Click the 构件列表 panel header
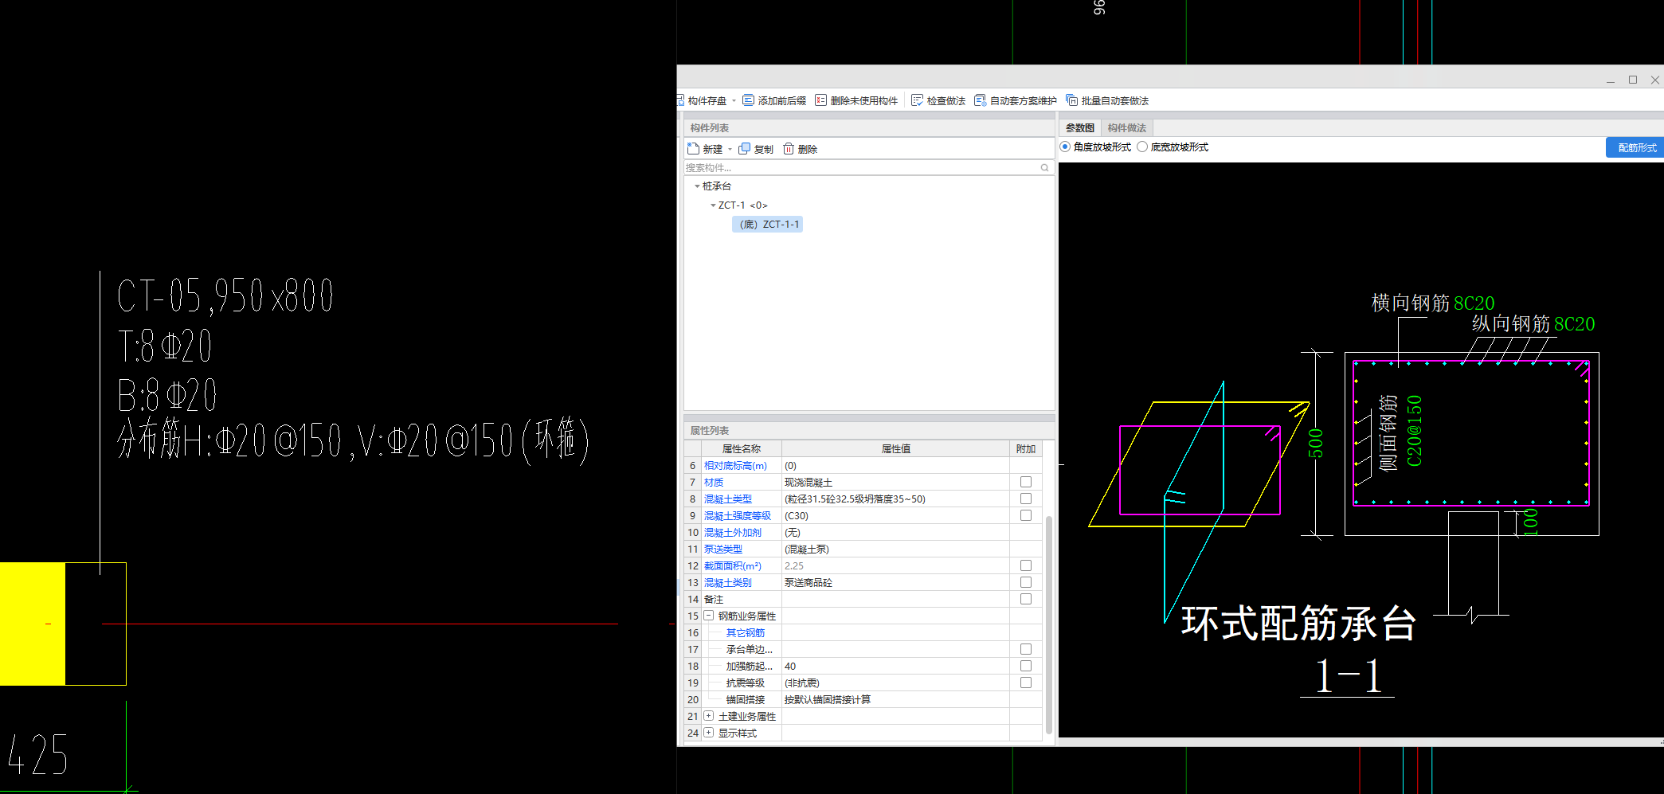 pos(869,127)
